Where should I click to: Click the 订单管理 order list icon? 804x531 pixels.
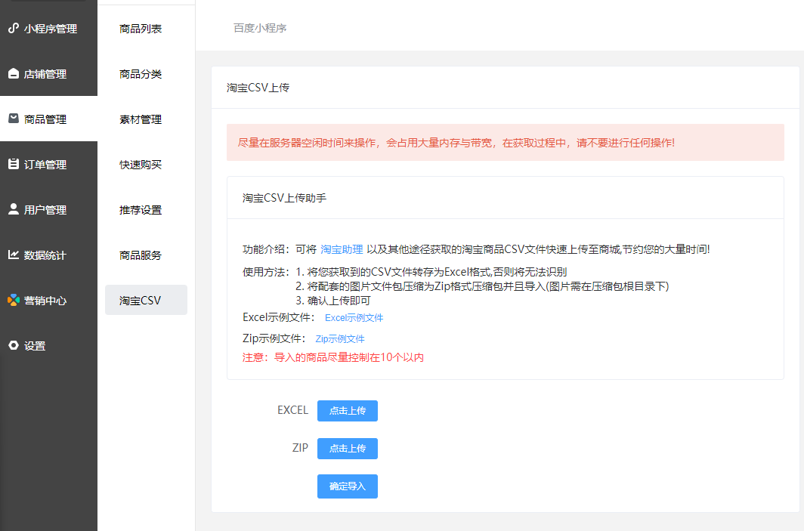tap(14, 164)
